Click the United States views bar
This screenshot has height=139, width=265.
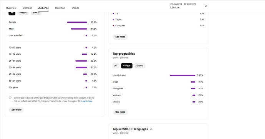tap(182, 75)
